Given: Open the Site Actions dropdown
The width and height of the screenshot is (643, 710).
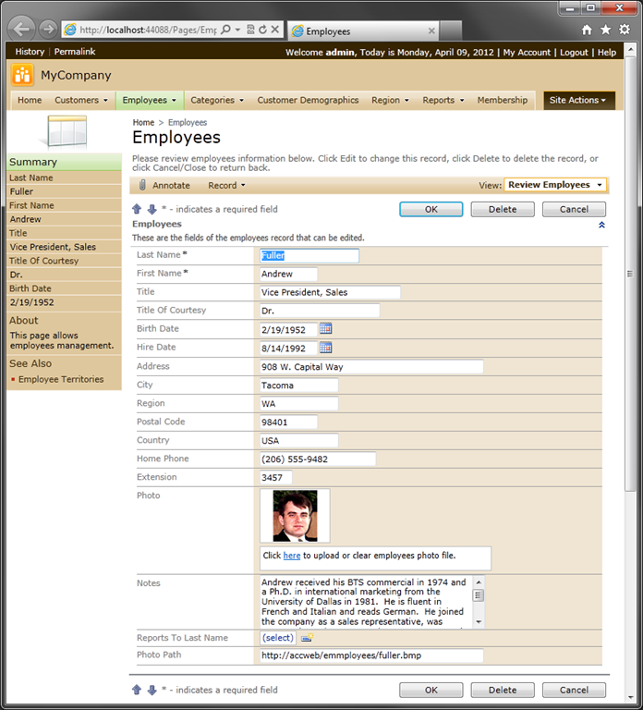Looking at the screenshot, I should 578,100.
